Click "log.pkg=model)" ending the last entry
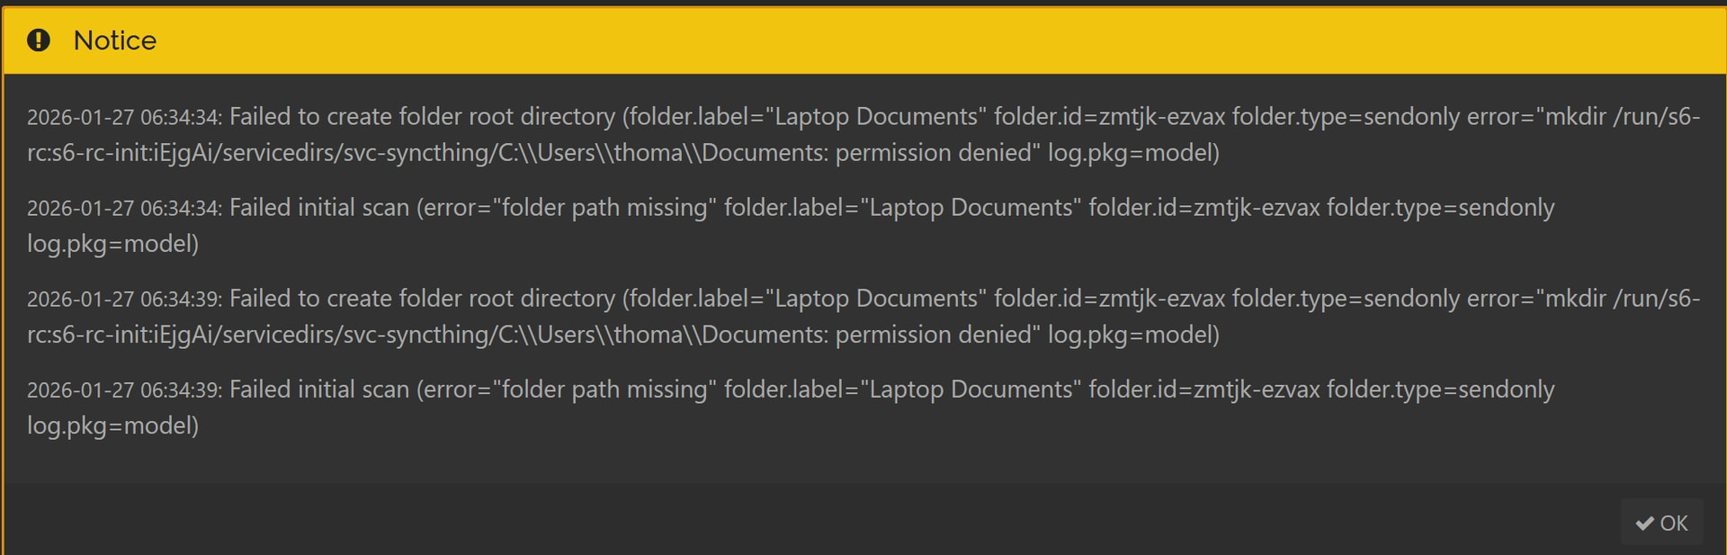This screenshot has width=1727, height=555. [x=112, y=425]
